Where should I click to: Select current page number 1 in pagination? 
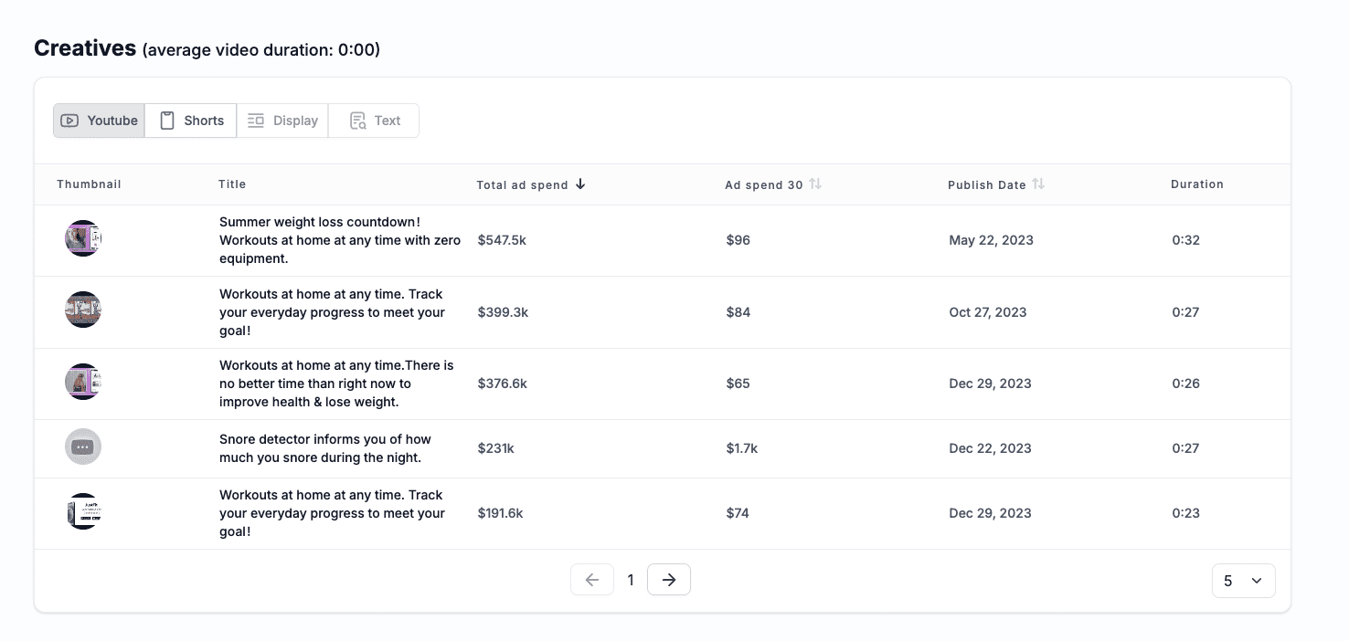click(631, 580)
